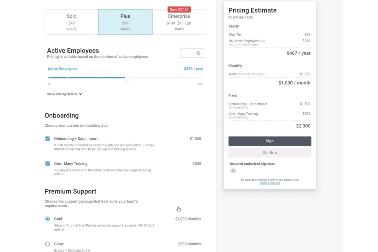Click the '$1,000 / month' monthly total

pyautogui.click(x=294, y=83)
